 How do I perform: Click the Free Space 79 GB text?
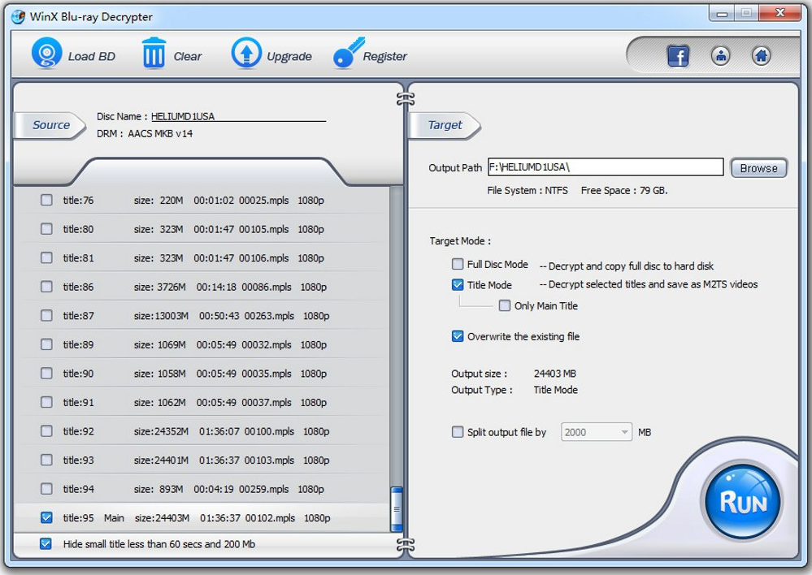point(624,191)
